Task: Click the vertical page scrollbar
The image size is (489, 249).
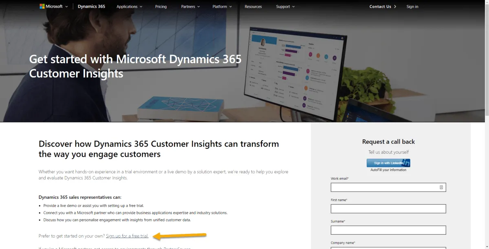Action: [x=487, y=124]
